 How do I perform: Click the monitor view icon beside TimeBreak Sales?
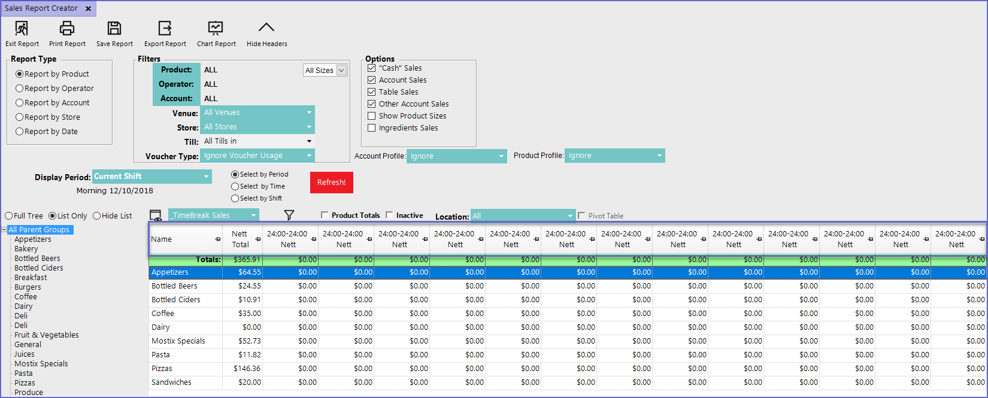point(156,215)
